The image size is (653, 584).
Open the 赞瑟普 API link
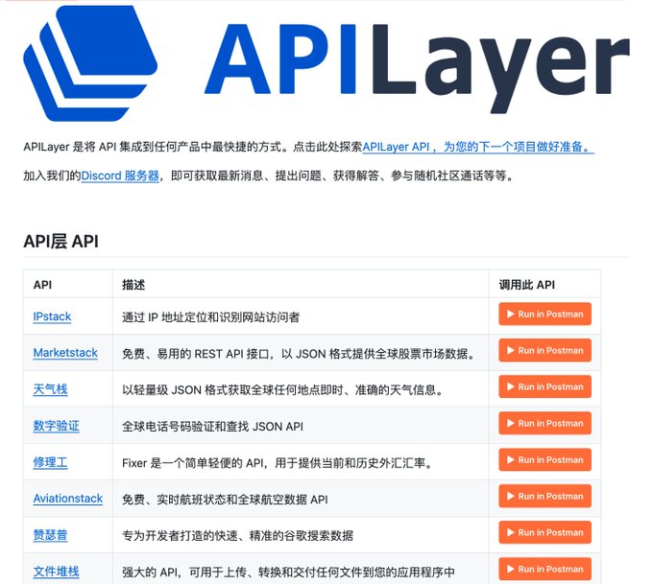(x=50, y=535)
